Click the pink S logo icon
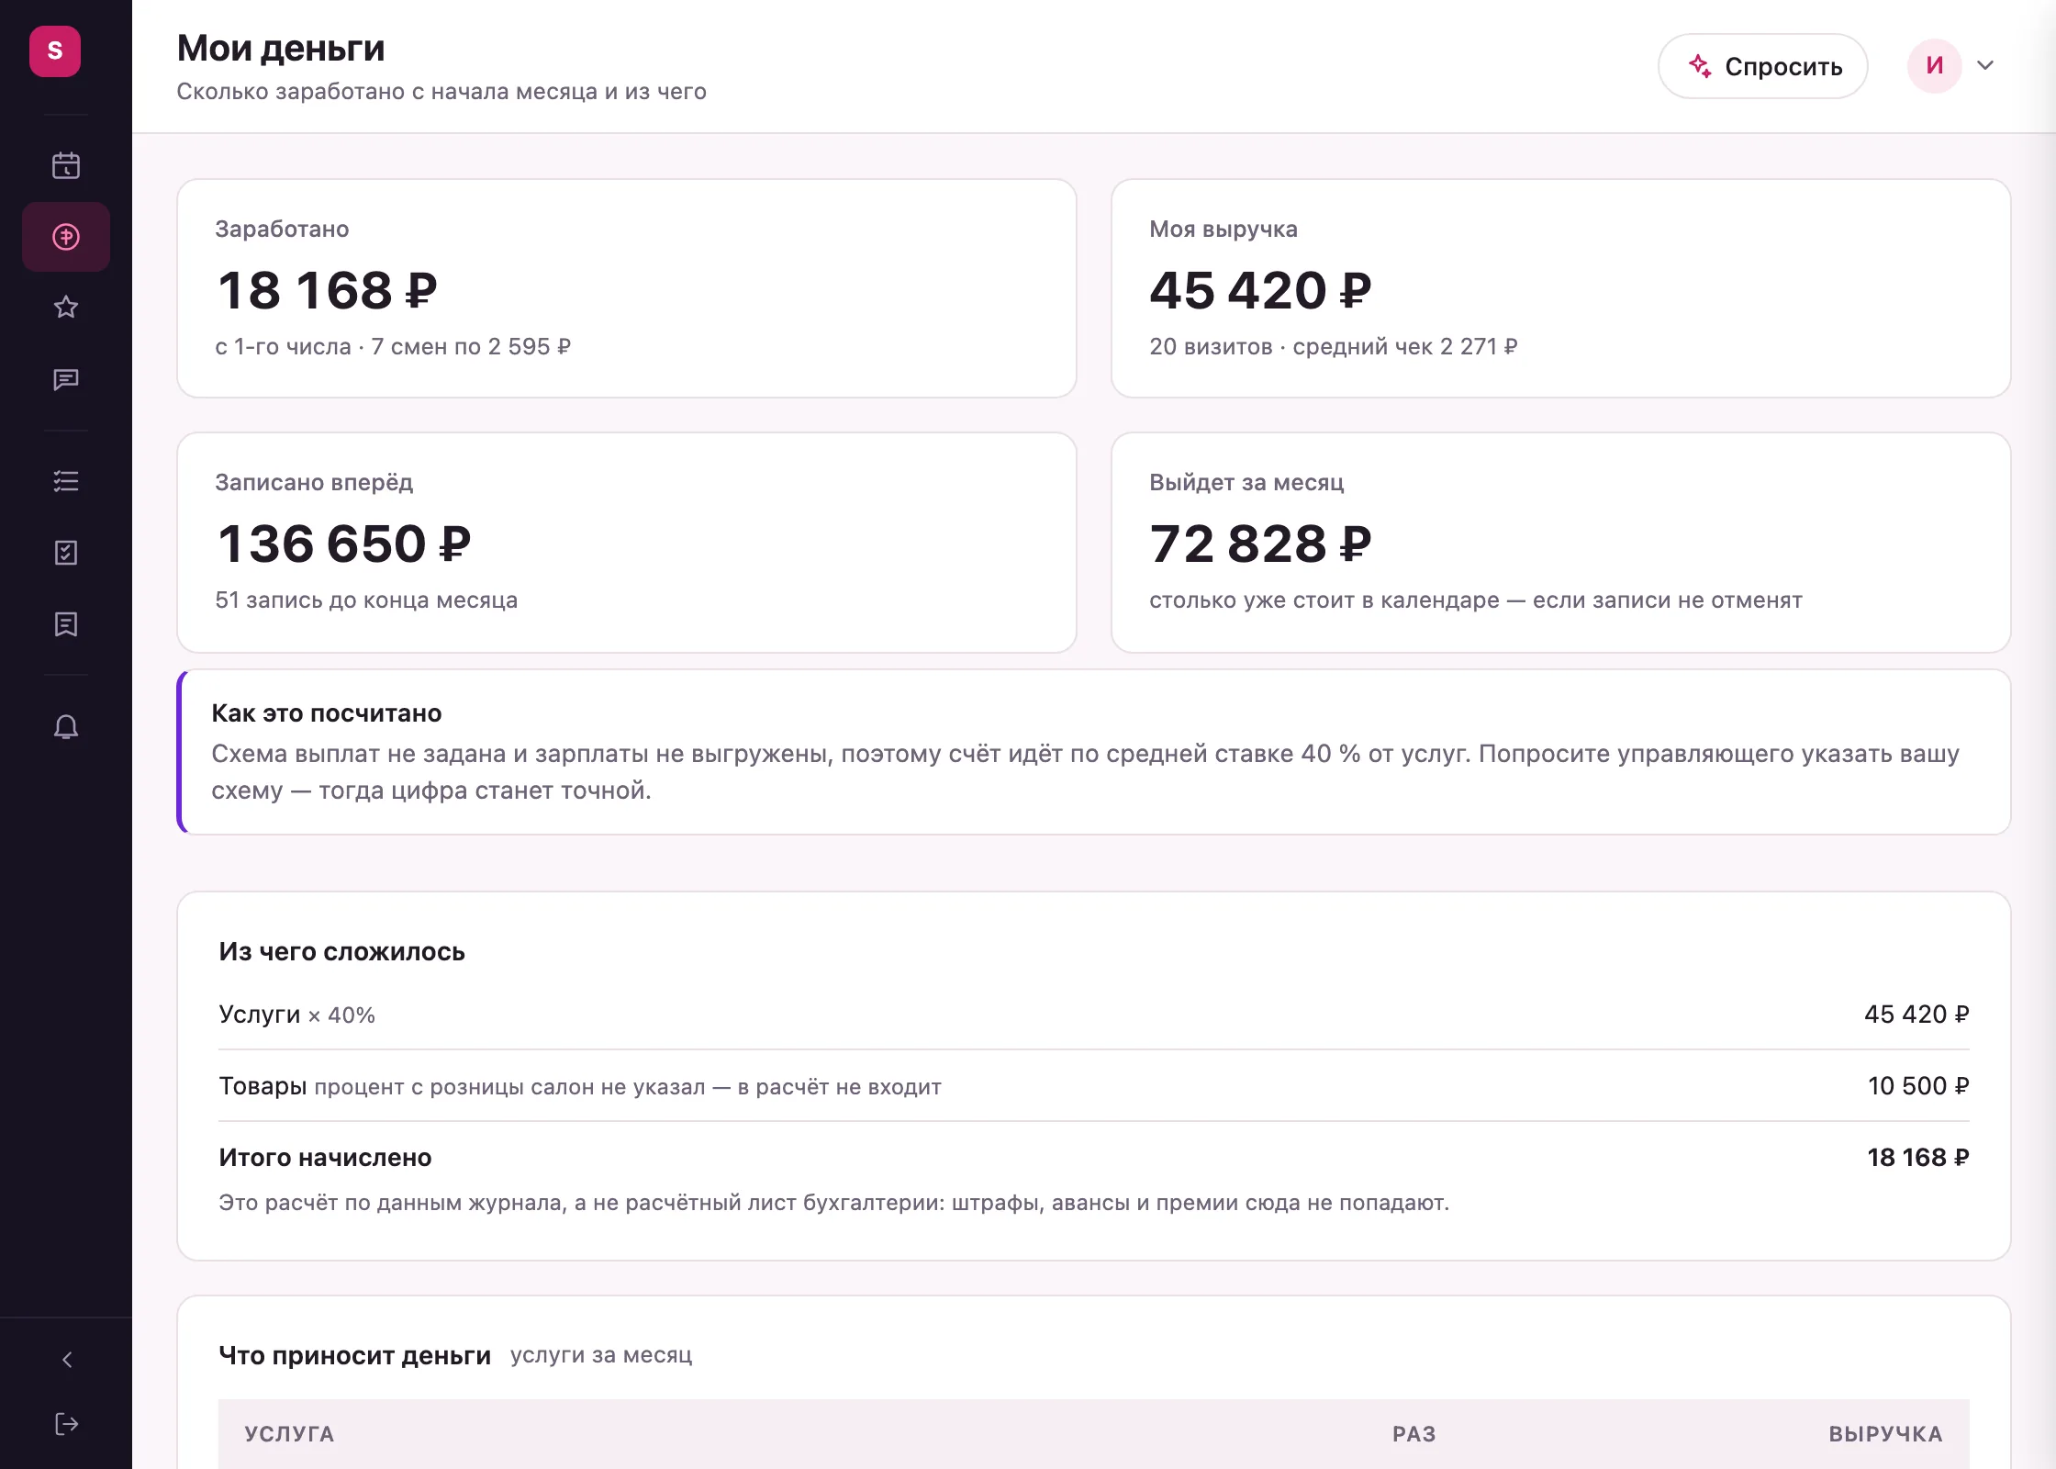This screenshot has width=2056, height=1469. coord(55,51)
